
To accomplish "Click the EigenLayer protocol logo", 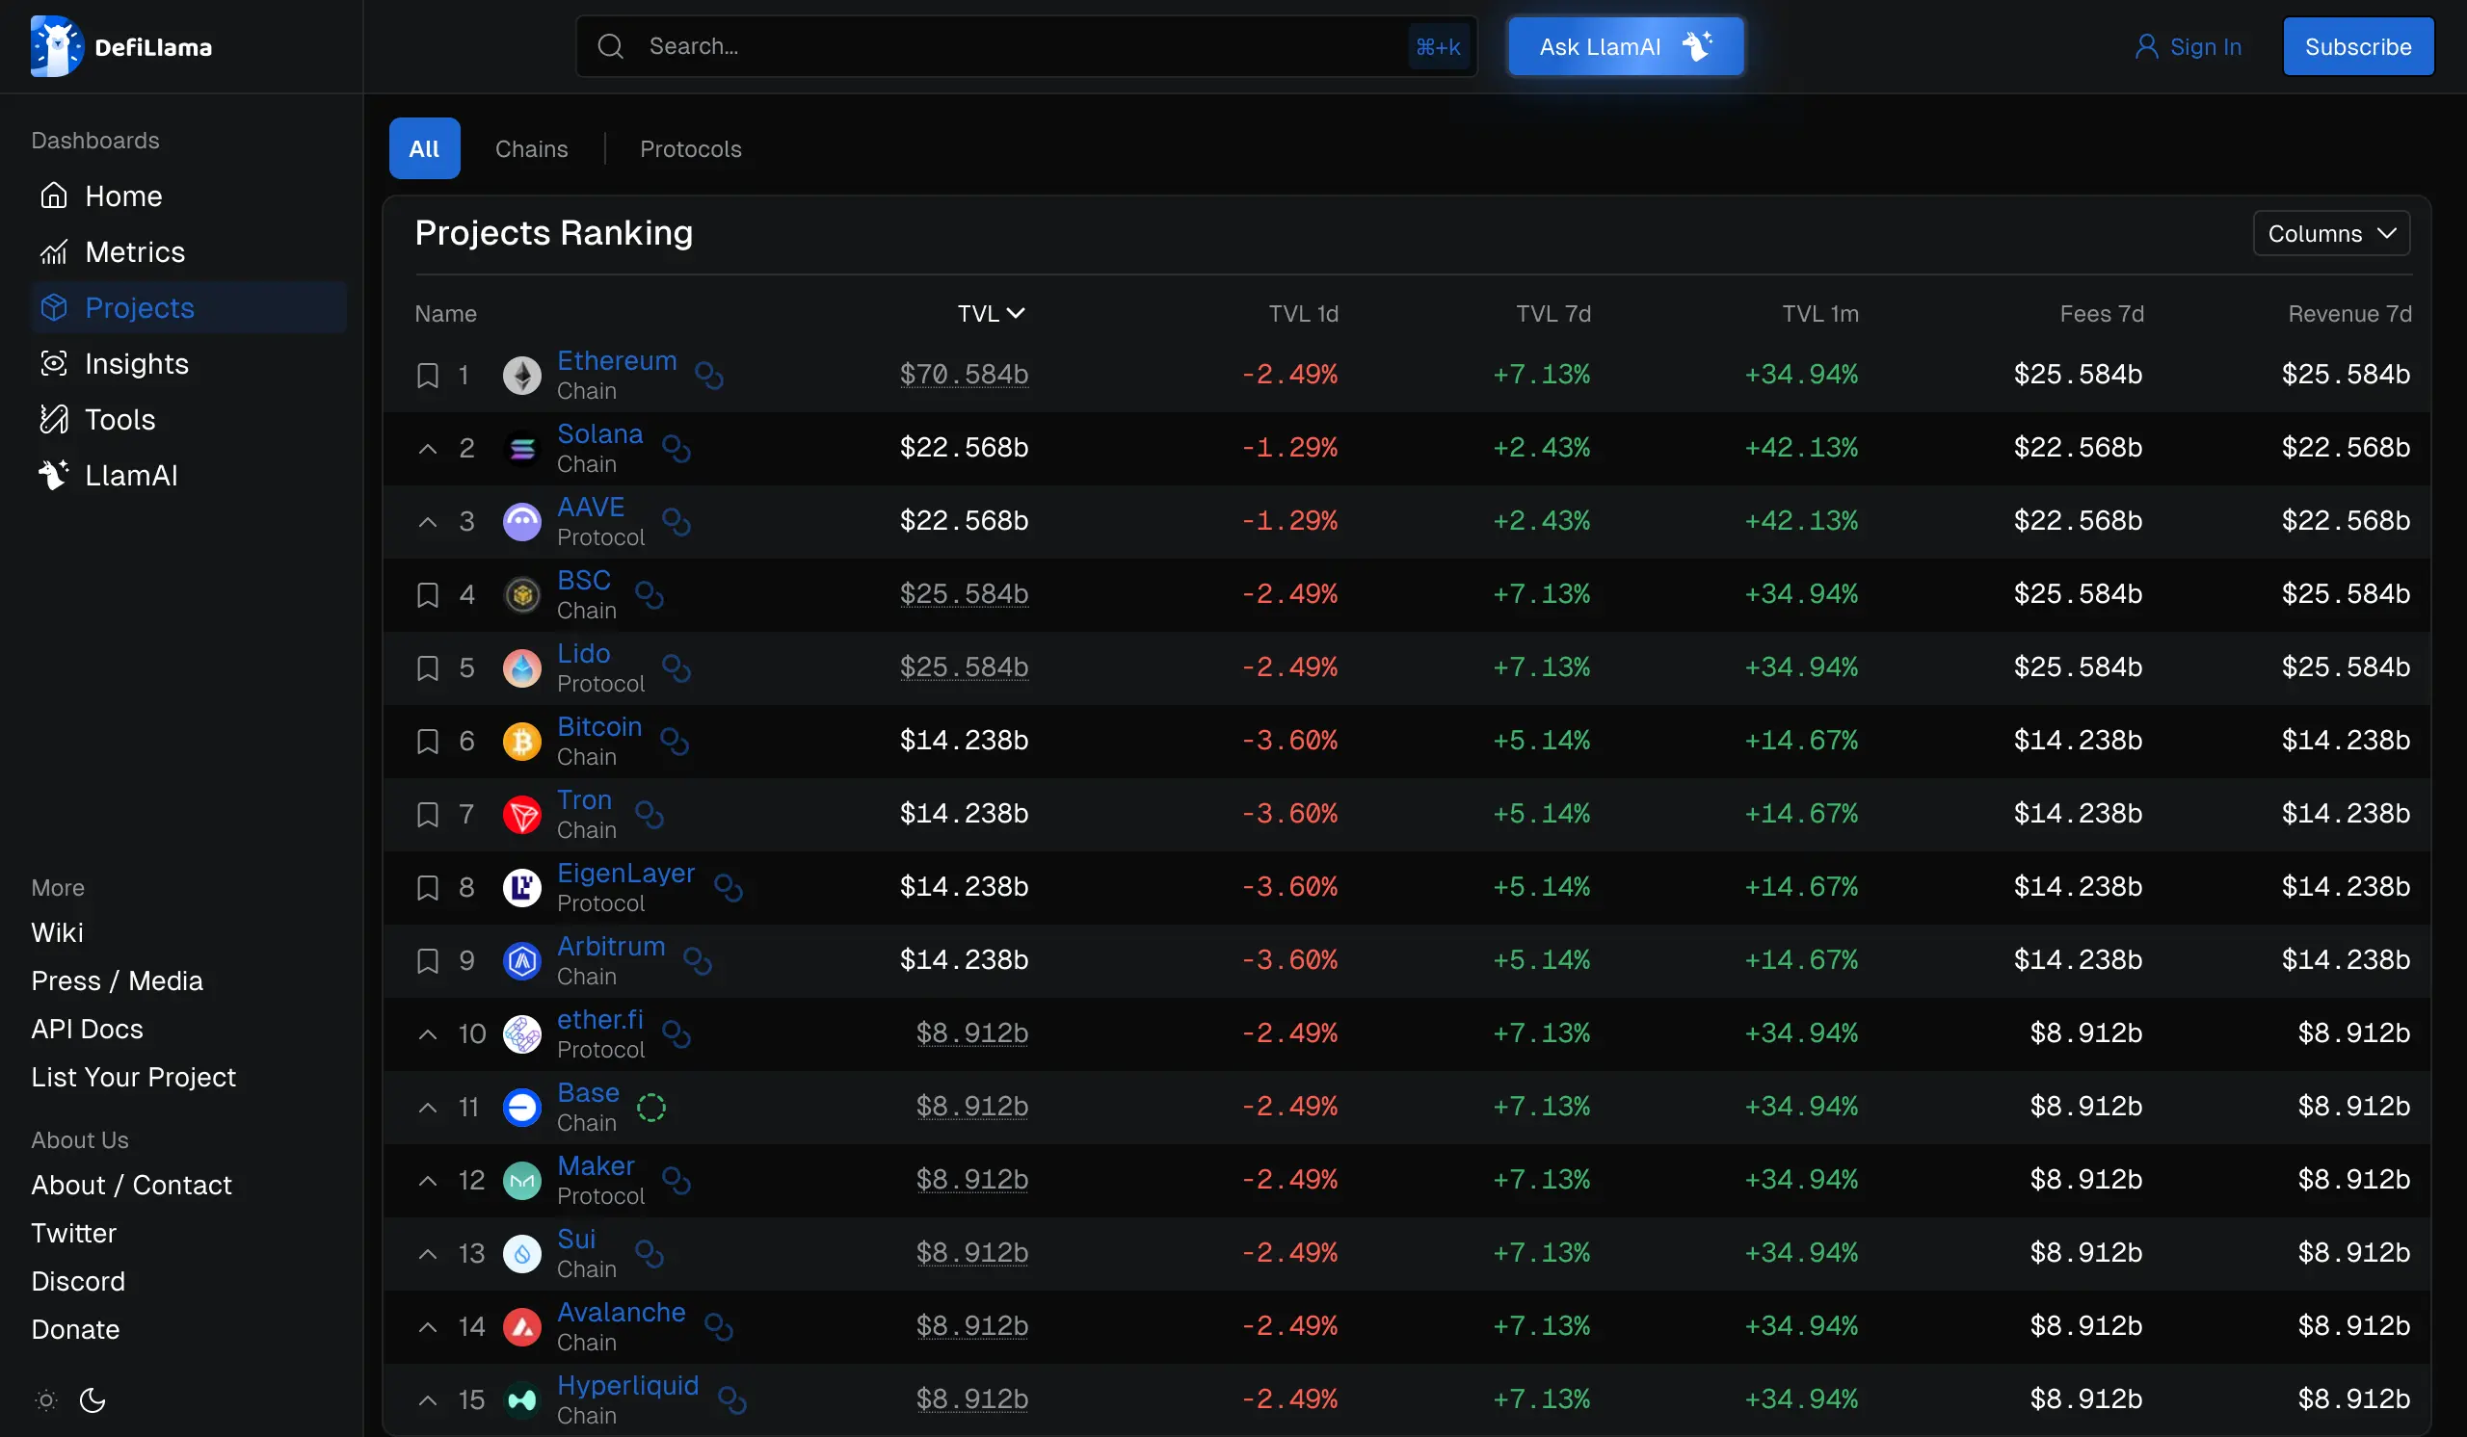I will [521, 887].
